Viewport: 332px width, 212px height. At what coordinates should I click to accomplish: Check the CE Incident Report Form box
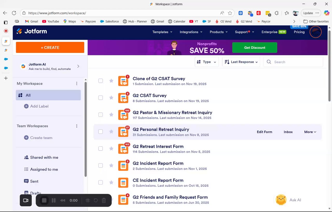[x=100, y=182]
